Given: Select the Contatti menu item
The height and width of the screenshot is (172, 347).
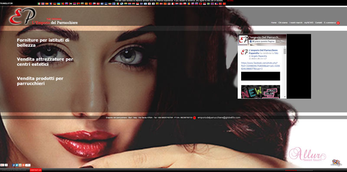Looking at the screenshot, I should [319, 23].
